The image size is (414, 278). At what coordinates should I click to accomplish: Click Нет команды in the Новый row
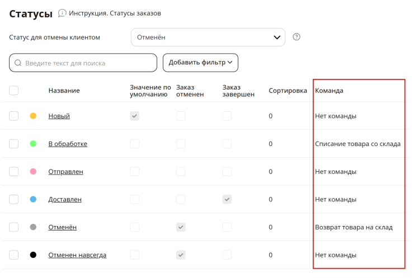point(336,116)
